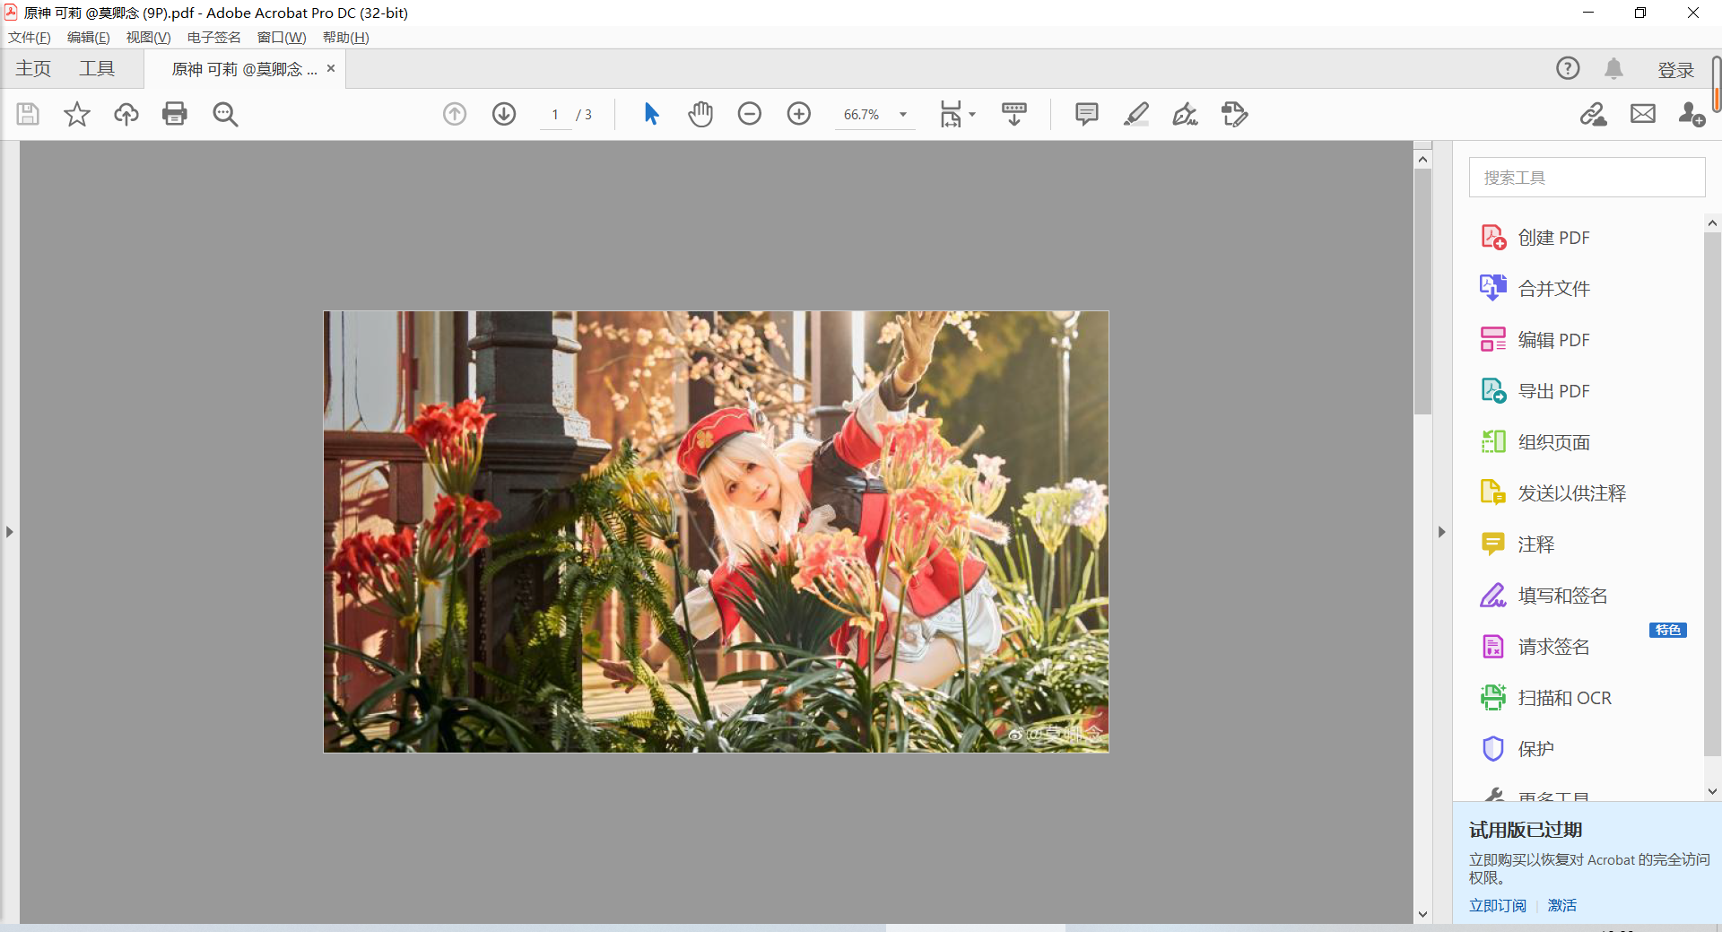The image size is (1722, 932).
Task: Open the 文件(F) menu
Action: 30,38
